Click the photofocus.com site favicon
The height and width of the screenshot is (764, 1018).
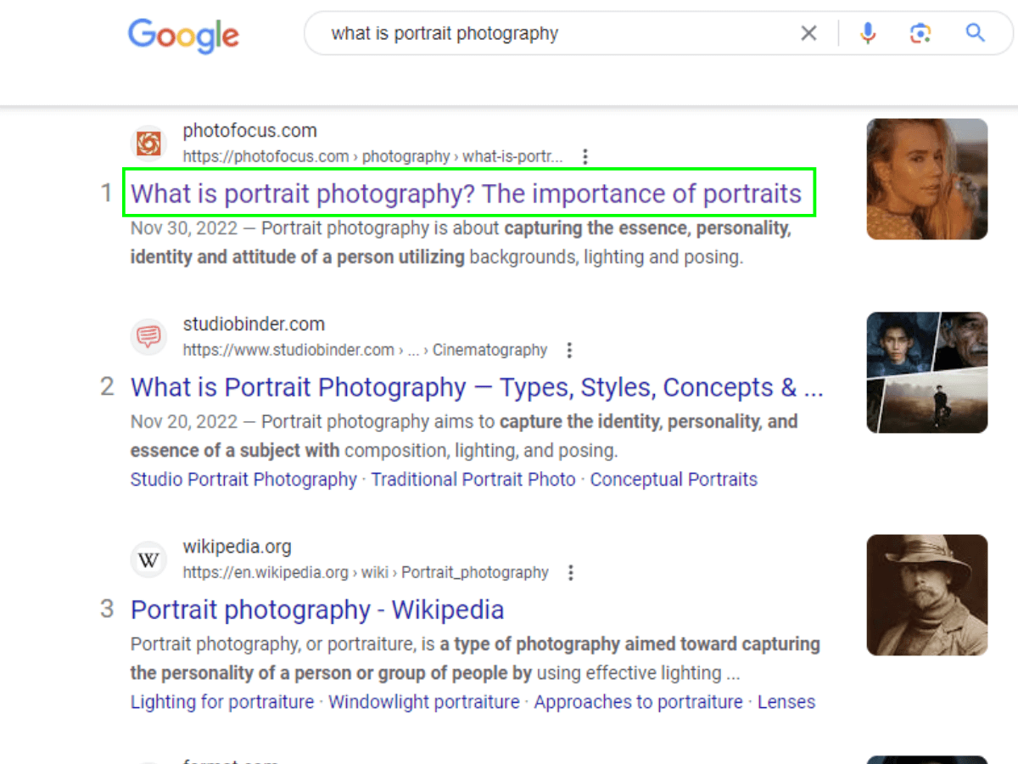[149, 143]
